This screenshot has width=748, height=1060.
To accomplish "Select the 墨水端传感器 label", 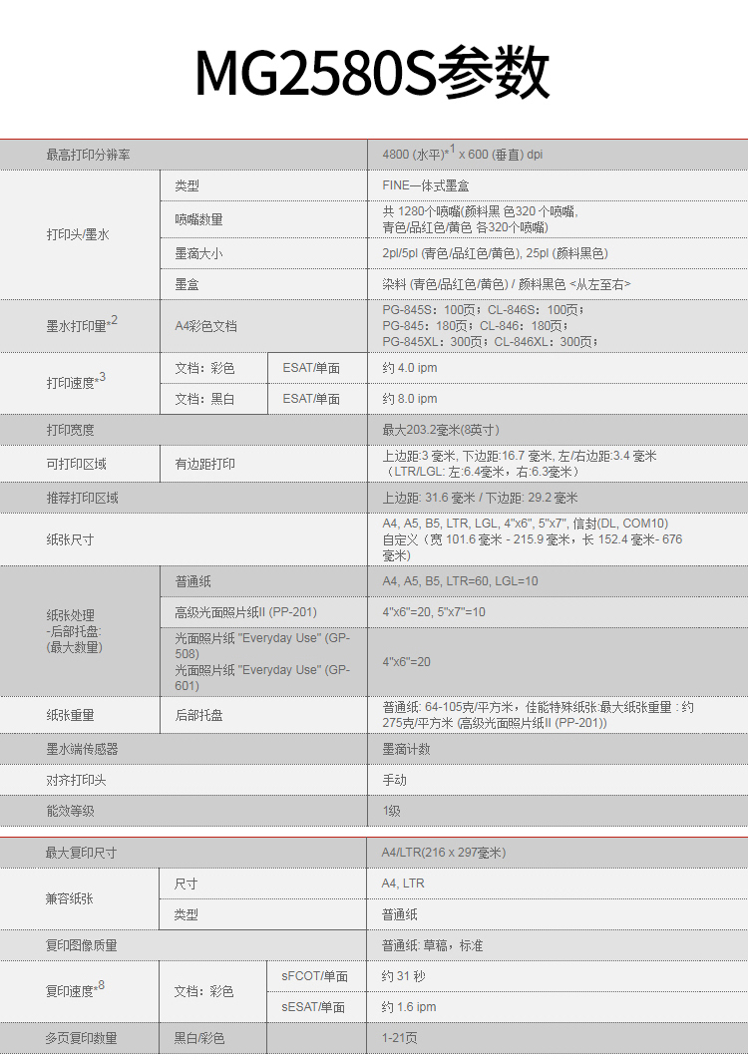I will [x=83, y=749].
